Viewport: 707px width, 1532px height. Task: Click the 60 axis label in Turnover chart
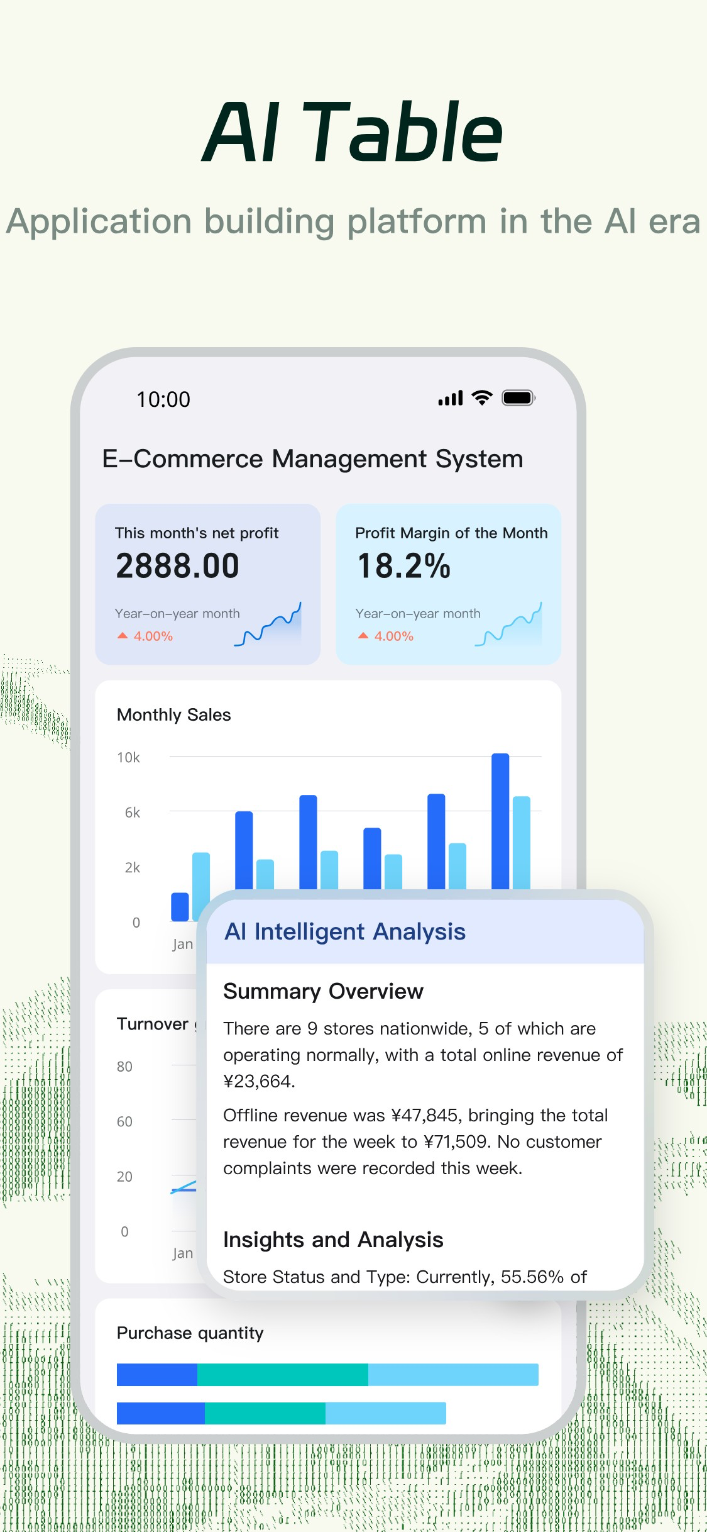click(124, 1122)
